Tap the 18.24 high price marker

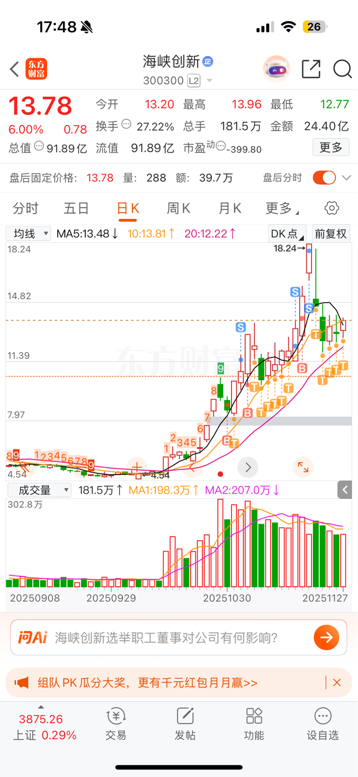pyautogui.click(x=289, y=248)
